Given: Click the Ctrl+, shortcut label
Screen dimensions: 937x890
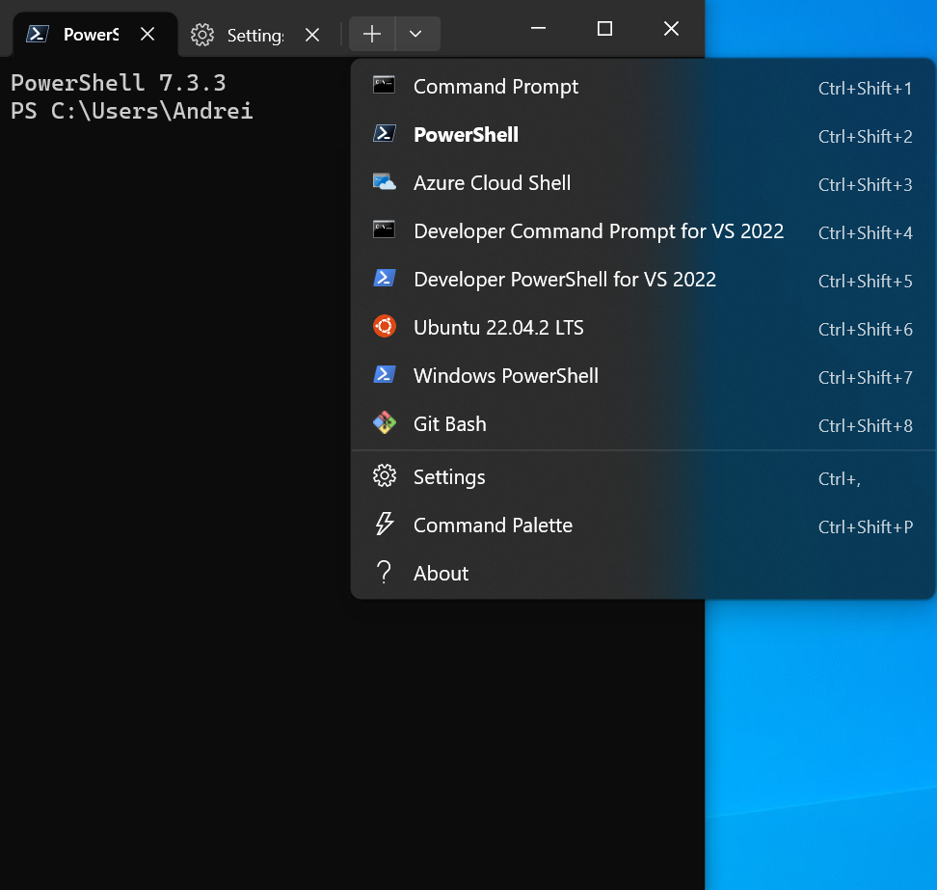Looking at the screenshot, I should [x=839, y=479].
